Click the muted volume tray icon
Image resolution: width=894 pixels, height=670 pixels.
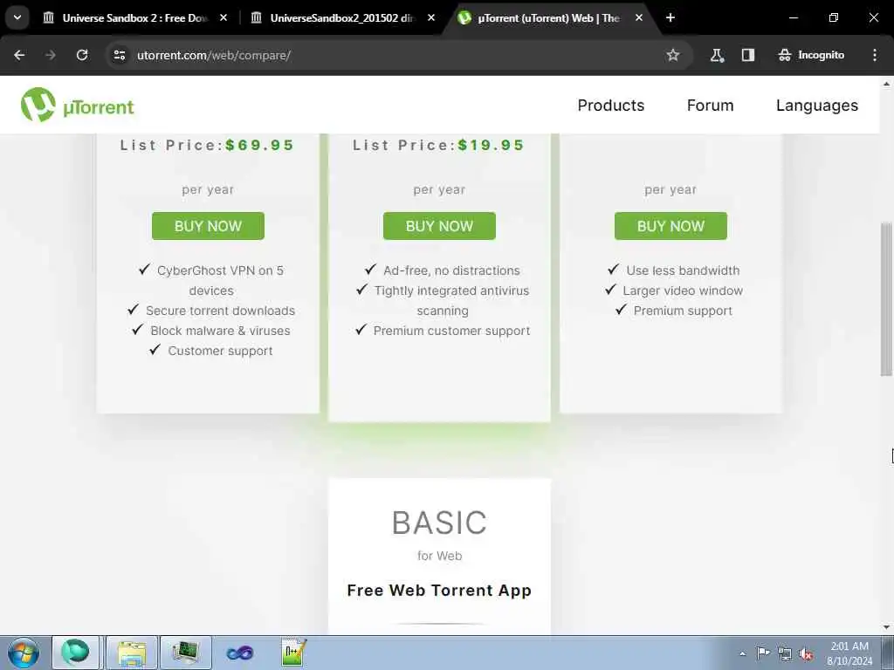coord(806,653)
